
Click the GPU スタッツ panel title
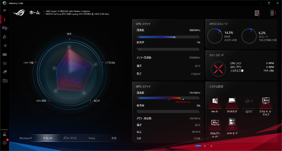143,87
